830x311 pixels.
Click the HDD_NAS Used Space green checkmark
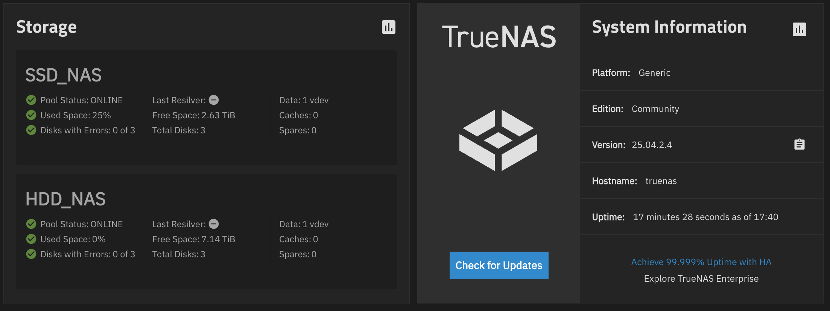click(x=31, y=239)
